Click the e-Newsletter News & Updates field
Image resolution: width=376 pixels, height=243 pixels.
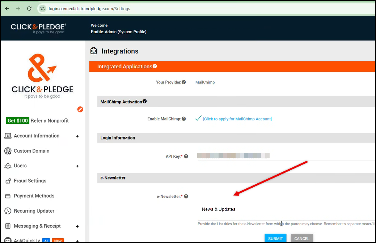pyautogui.click(x=286, y=209)
